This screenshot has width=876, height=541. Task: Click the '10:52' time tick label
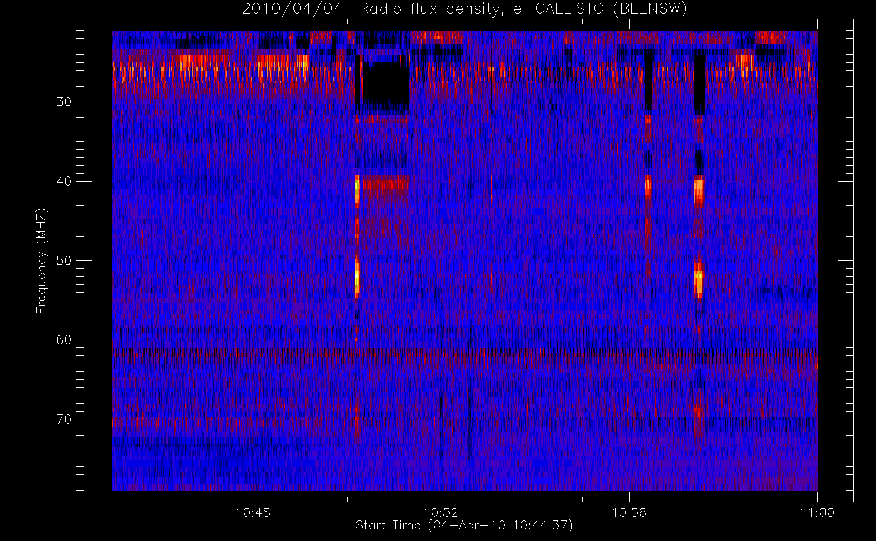(x=441, y=512)
